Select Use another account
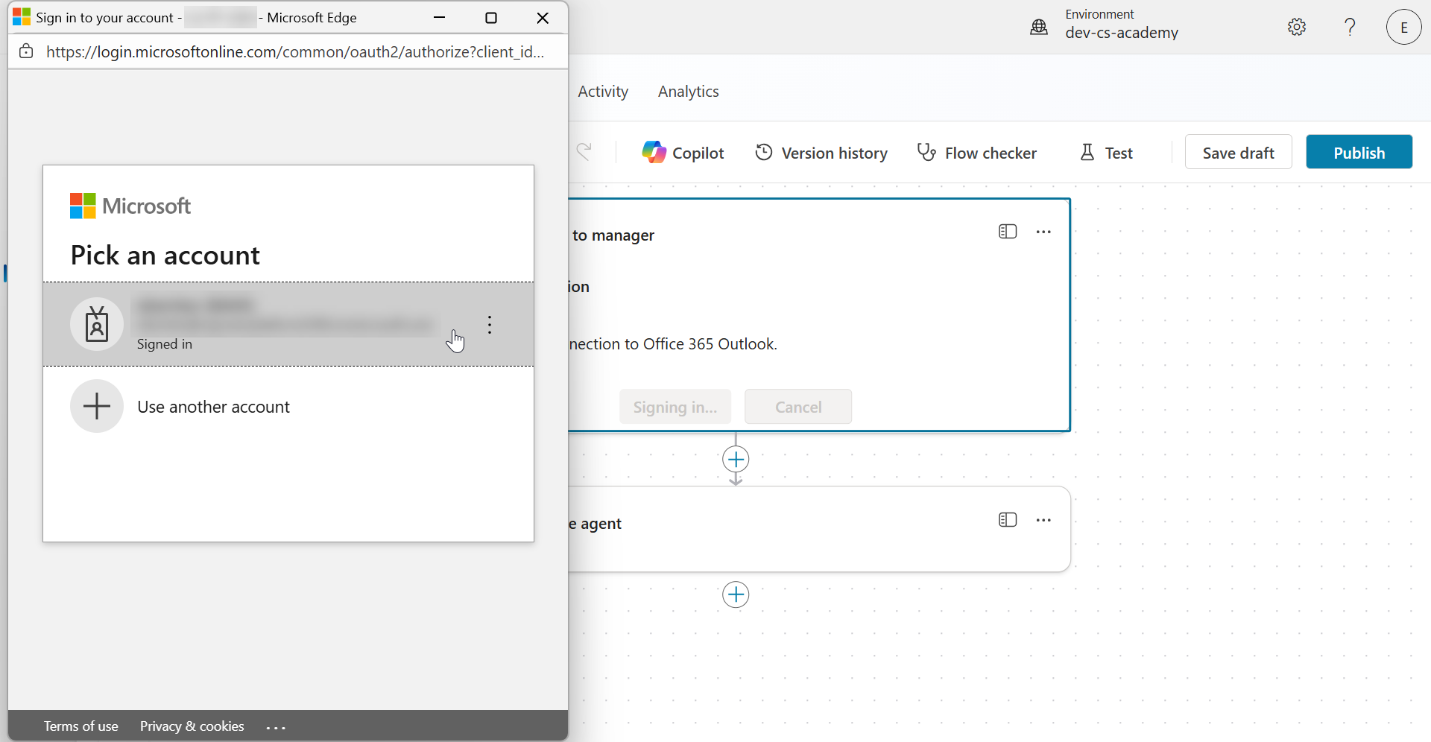1431x742 pixels. 213,407
